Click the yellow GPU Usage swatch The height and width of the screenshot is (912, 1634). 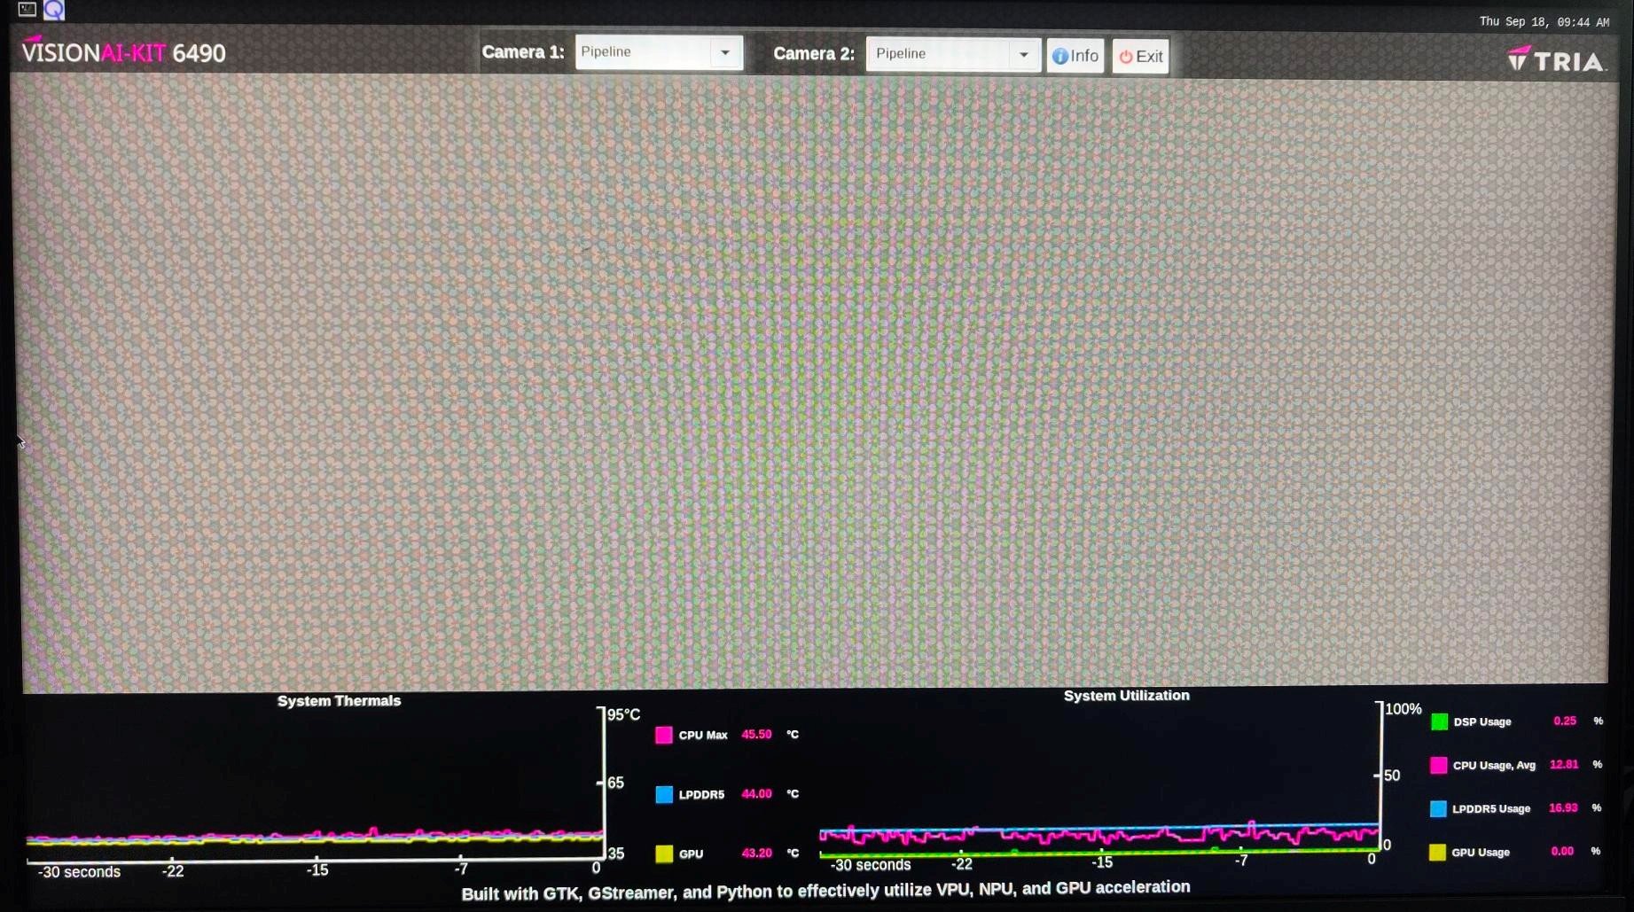1437,852
